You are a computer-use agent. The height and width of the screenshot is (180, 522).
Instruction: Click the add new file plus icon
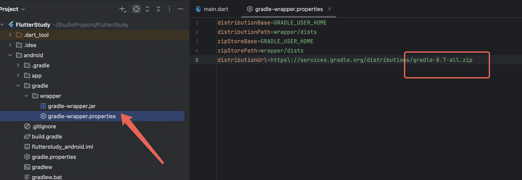122,9
